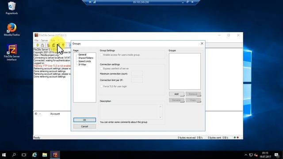Click the Description scrollbar down arrow

161,117
